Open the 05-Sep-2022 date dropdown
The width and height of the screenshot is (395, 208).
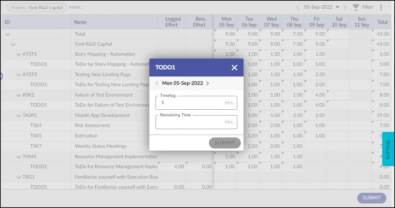321,7
